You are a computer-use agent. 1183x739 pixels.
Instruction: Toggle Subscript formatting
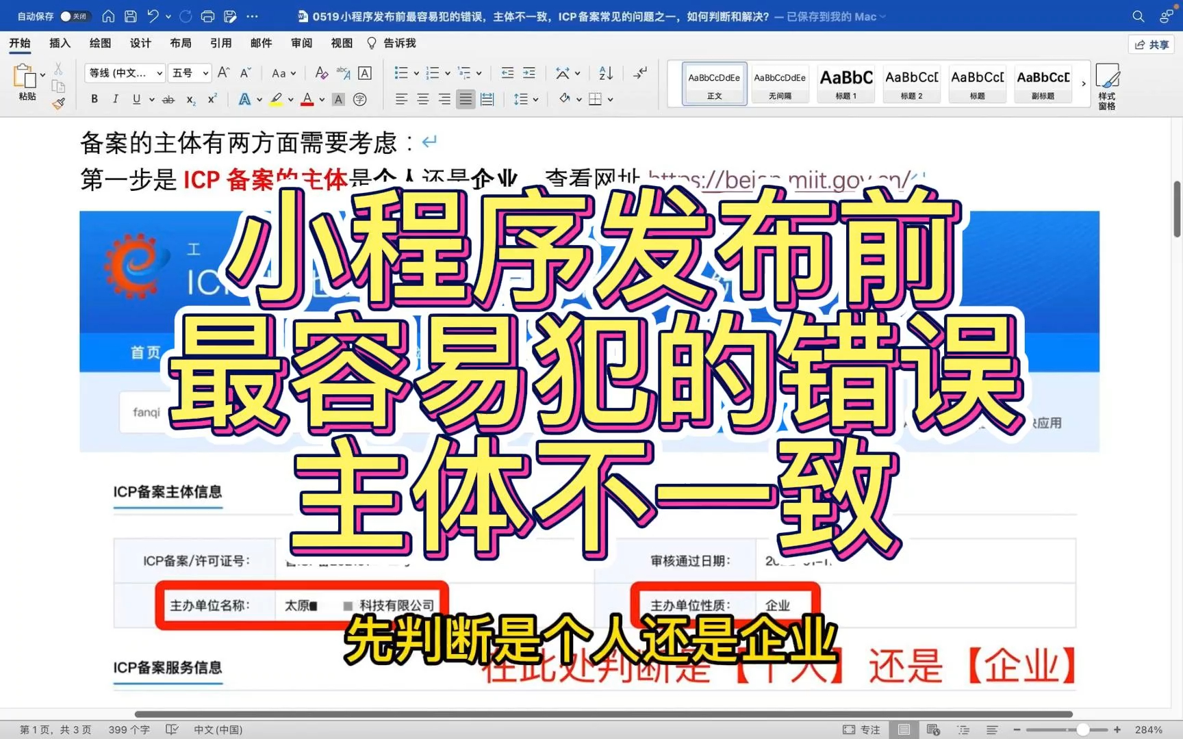(191, 99)
